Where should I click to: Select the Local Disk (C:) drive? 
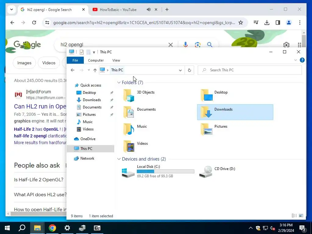pos(158,171)
